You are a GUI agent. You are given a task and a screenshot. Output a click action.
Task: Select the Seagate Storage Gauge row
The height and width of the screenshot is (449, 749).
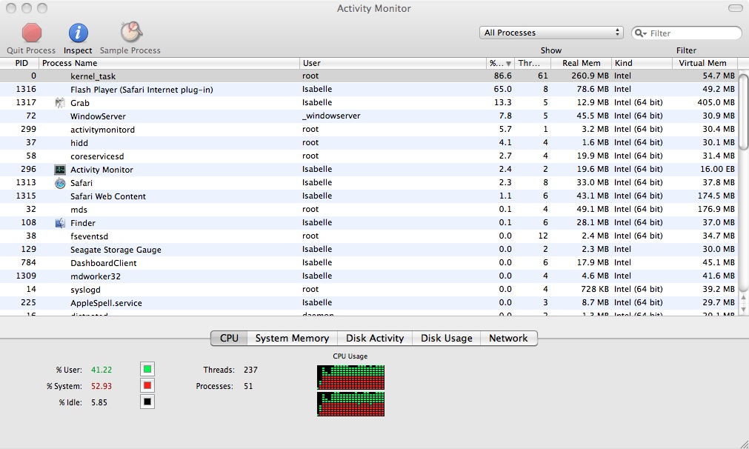point(369,250)
